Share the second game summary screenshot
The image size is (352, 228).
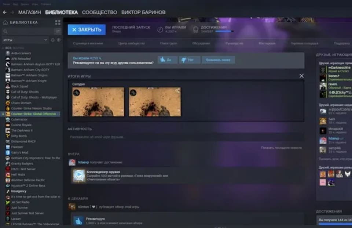(177, 91)
